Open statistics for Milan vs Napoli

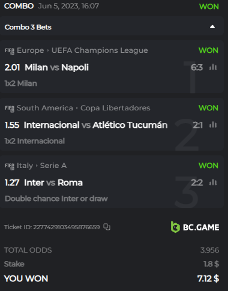click(x=213, y=67)
